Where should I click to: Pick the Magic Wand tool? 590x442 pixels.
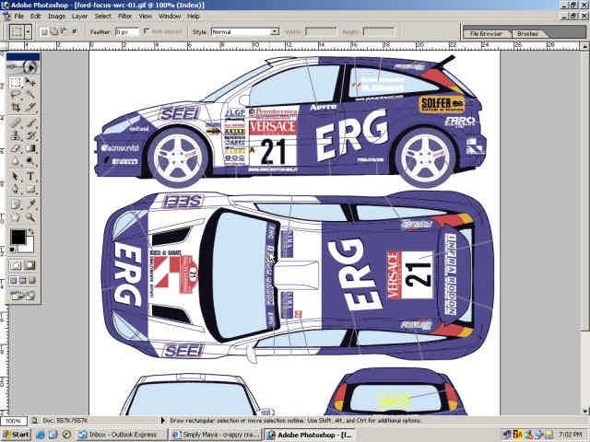click(30, 95)
